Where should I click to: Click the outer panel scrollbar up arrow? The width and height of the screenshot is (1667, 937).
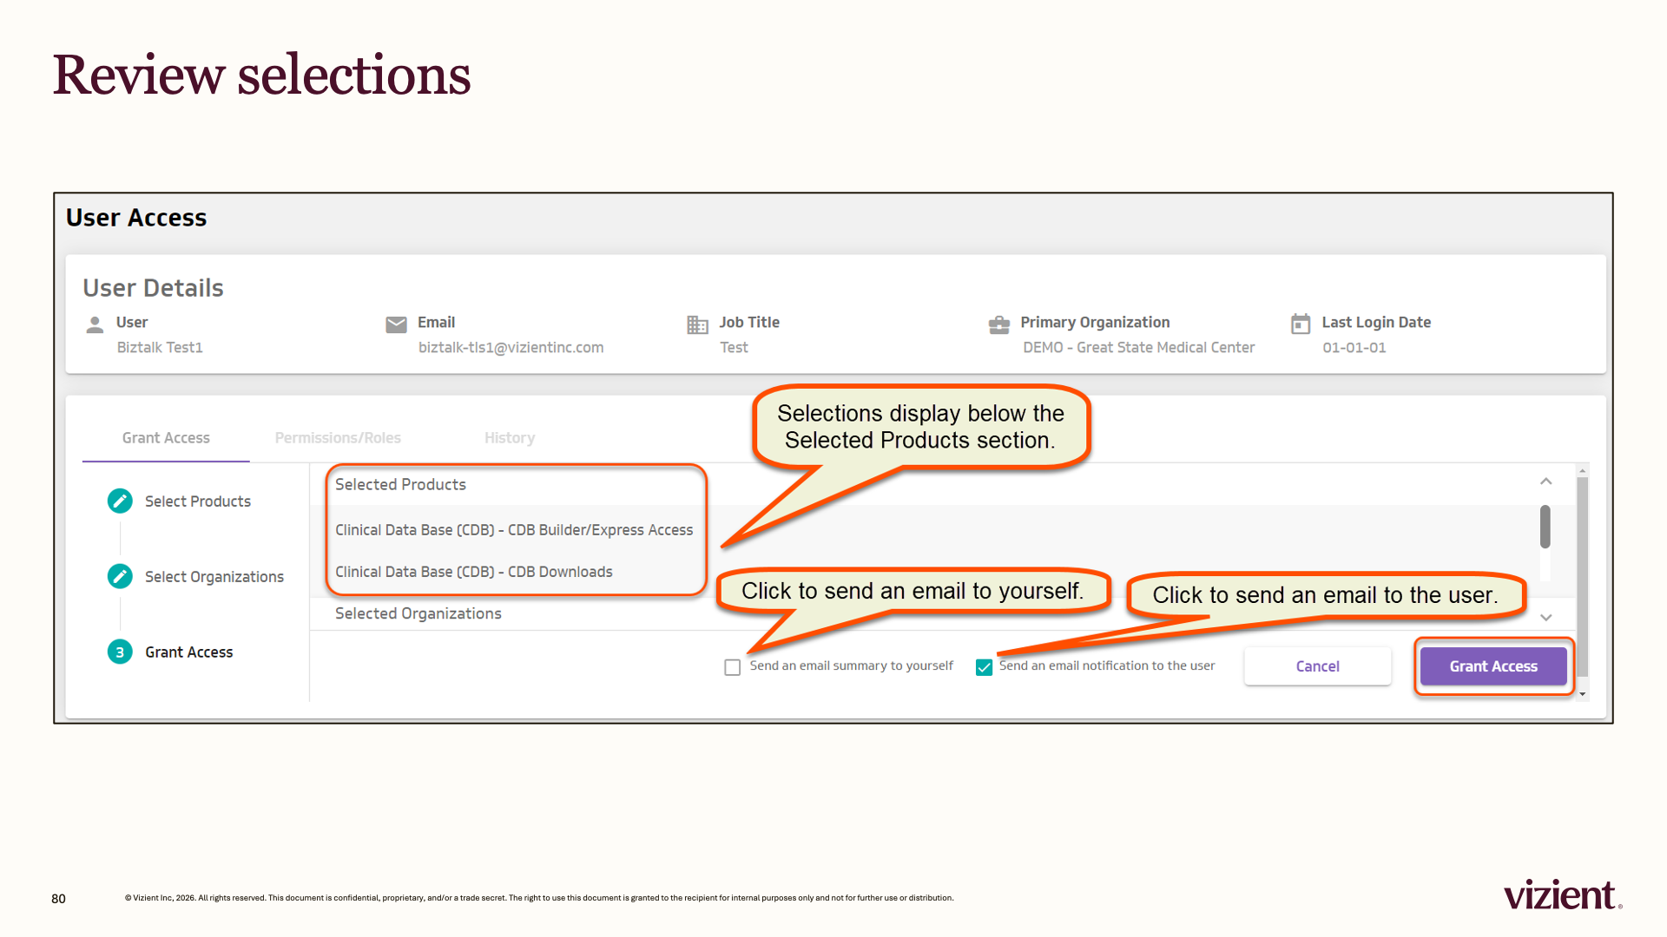1583,470
